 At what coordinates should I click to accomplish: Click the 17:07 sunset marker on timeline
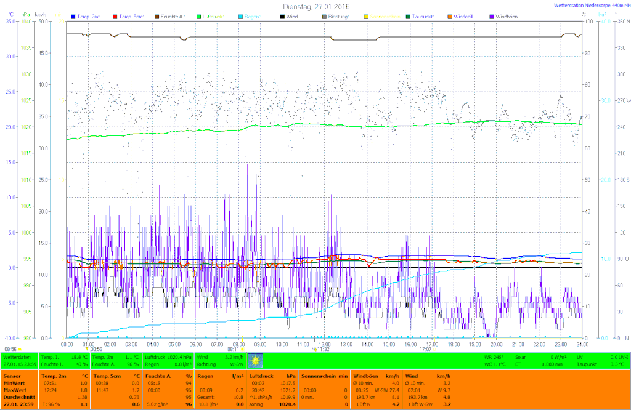tap(425, 348)
